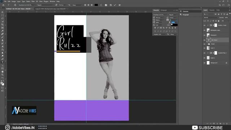The height and width of the screenshot is (130, 231).
Task: Click Character button in collapsed panel dock
Action: (x=190, y=11)
